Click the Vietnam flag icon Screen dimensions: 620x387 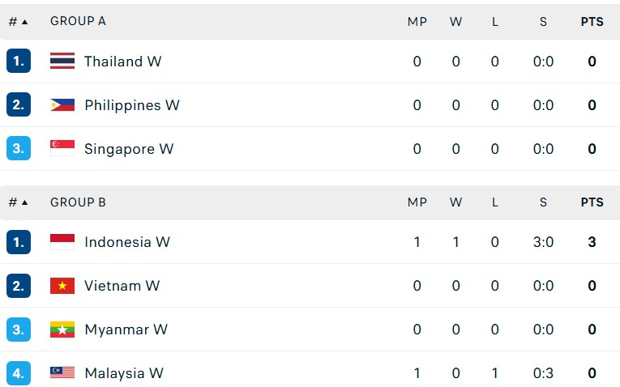[x=62, y=286]
